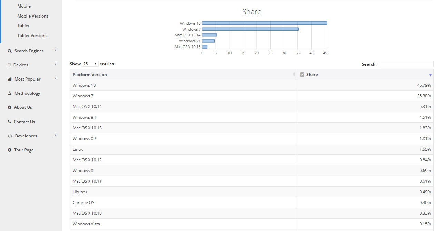Select the Mac OS X 10.10 row
The image size is (441, 231).
[252, 213]
